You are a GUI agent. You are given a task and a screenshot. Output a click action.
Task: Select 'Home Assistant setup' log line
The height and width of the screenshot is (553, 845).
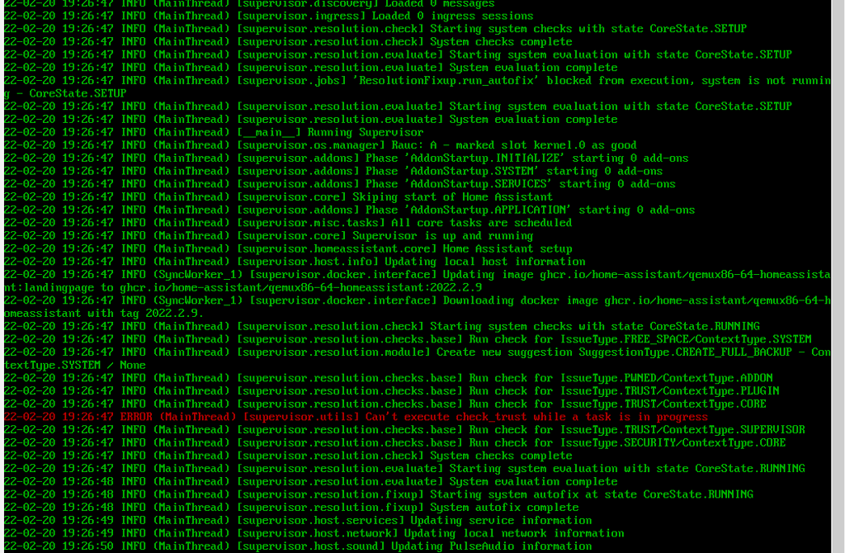[288, 248]
